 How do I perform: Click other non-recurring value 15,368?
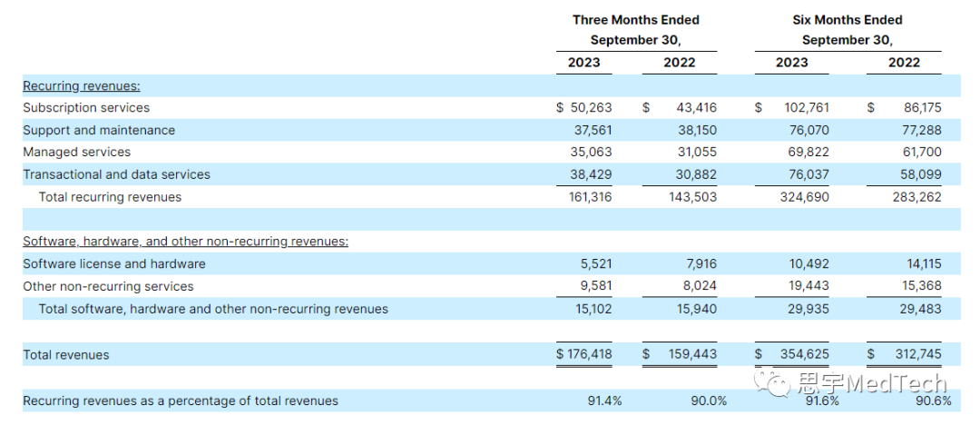(921, 286)
